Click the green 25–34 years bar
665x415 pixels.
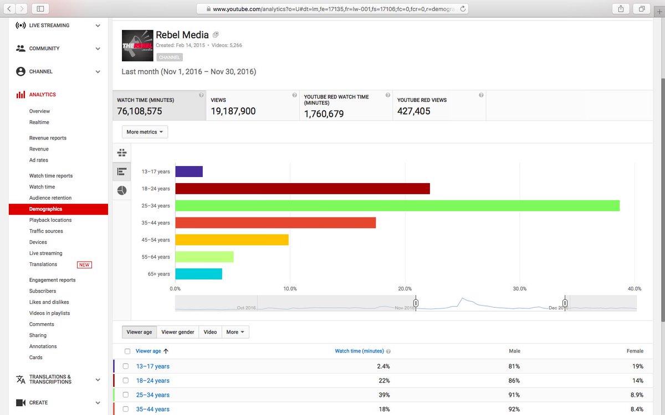pyautogui.click(x=397, y=205)
